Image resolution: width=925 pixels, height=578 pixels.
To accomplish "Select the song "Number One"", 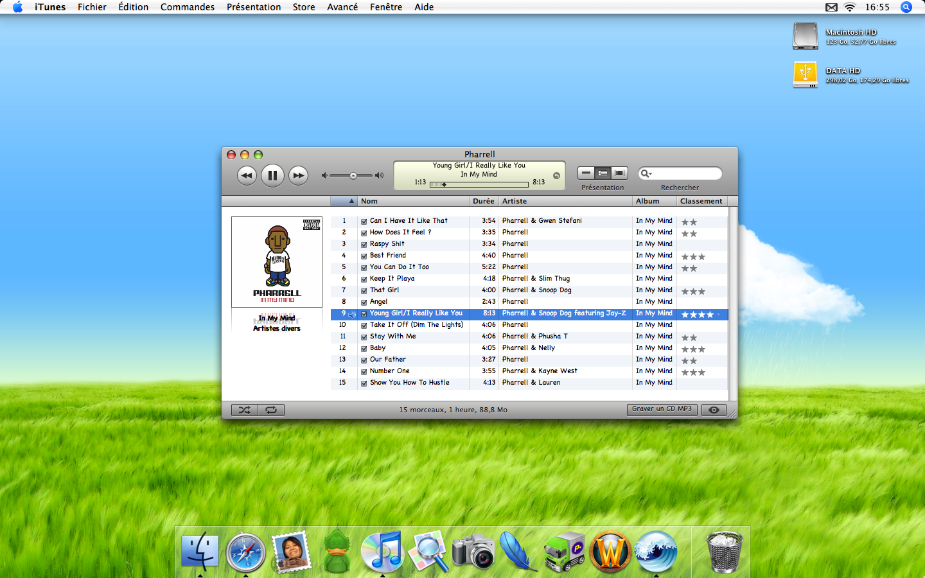I will pos(389,371).
